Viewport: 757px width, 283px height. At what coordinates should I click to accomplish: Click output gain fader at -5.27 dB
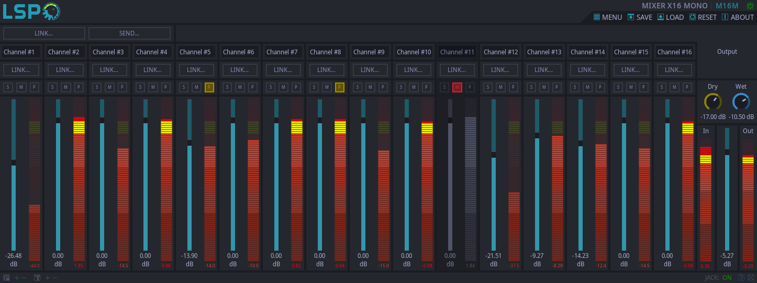727,152
